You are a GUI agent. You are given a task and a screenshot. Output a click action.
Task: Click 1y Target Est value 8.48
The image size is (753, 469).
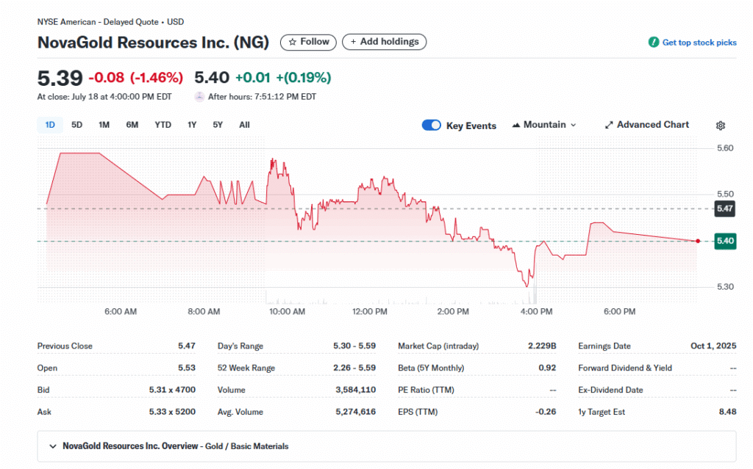(x=727, y=412)
